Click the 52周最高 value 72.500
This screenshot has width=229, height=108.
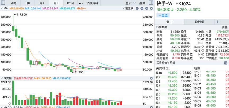click(224, 55)
